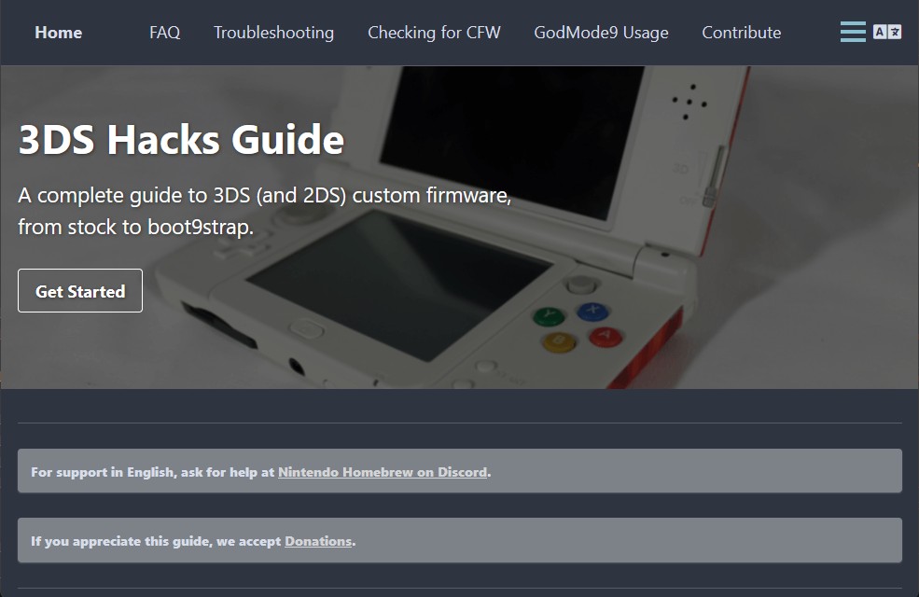Image resolution: width=919 pixels, height=597 pixels.
Task: Click the yellow B button in the 3DS photo
Action: click(x=559, y=340)
